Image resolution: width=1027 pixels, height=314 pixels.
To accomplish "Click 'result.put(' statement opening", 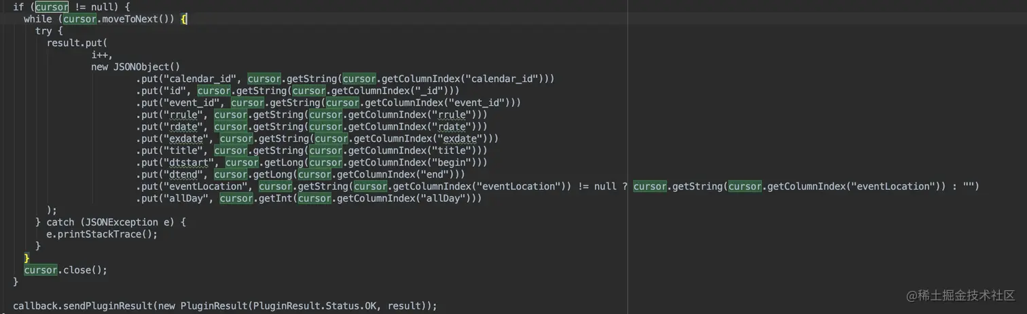I will pyautogui.click(x=77, y=43).
